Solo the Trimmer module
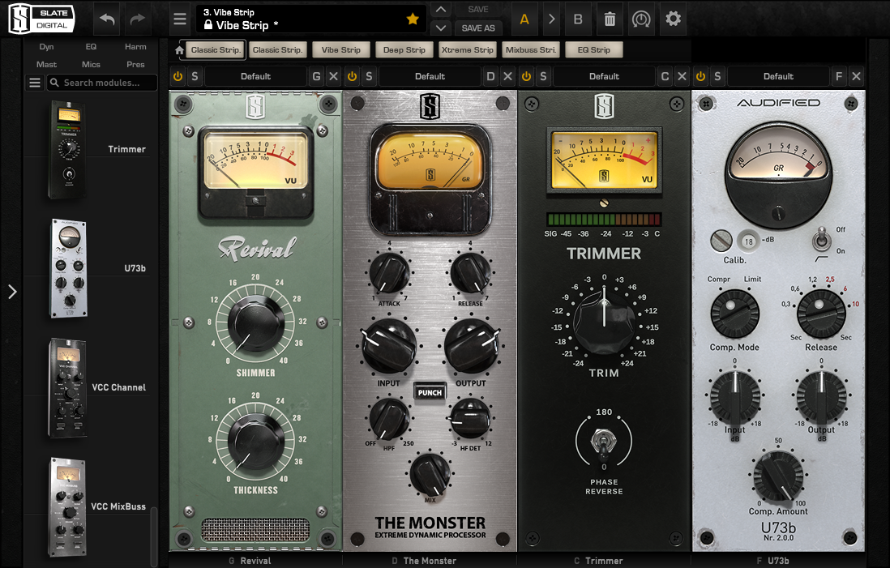This screenshot has height=568, width=890. (x=543, y=76)
